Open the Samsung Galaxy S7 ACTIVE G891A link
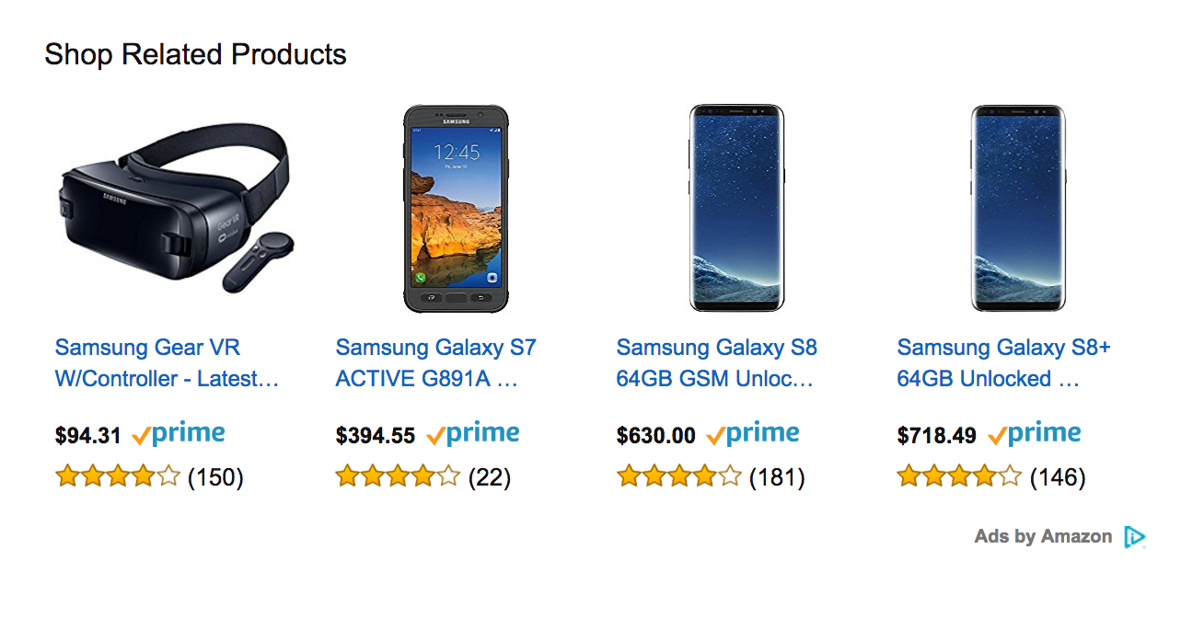This screenshot has height=618, width=1204. [435, 363]
